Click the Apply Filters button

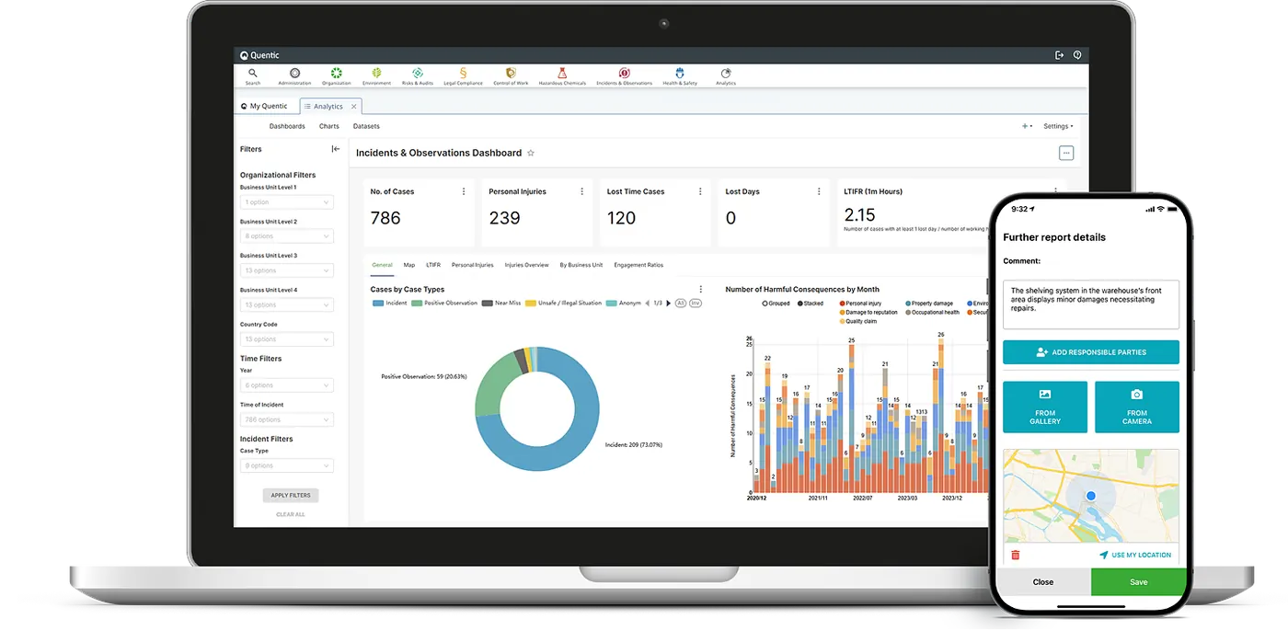click(x=291, y=495)
